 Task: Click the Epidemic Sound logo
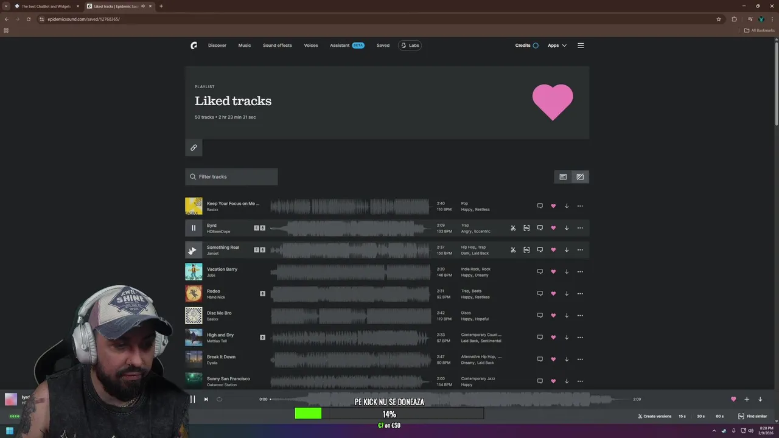194,46
